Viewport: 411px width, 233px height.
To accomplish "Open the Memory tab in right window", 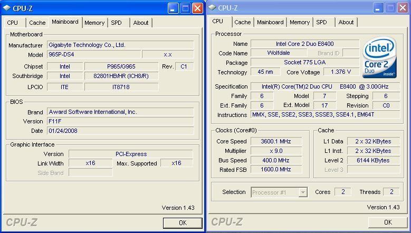I will (x=300, y=22).
